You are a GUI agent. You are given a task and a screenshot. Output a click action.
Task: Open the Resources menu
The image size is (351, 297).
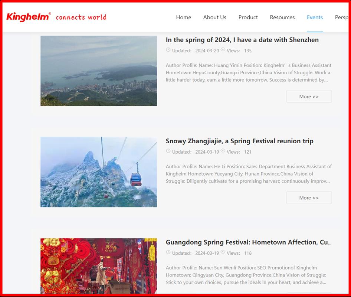coord(282,17)
